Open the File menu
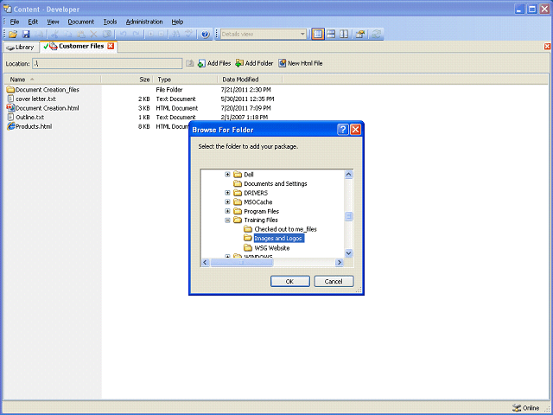The image size is (553, 415). (15, 22)
